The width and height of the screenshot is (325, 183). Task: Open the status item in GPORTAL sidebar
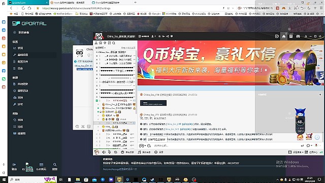point(18,48)
